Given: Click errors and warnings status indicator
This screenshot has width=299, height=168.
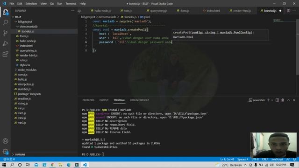Looking at the screenshot, I should tap(9, 159).
